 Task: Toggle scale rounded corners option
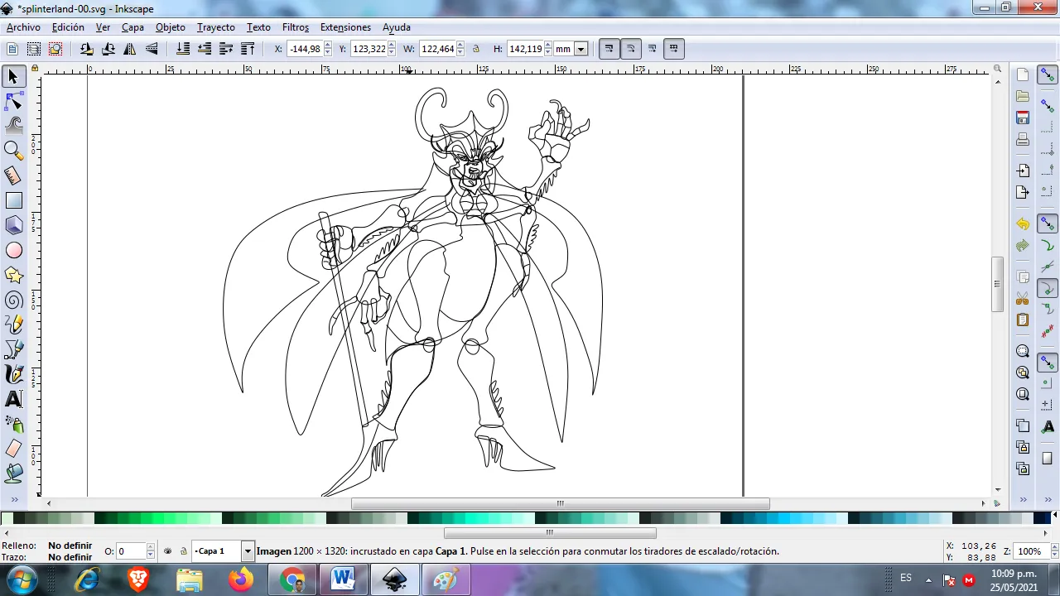[x=630, y=49]
